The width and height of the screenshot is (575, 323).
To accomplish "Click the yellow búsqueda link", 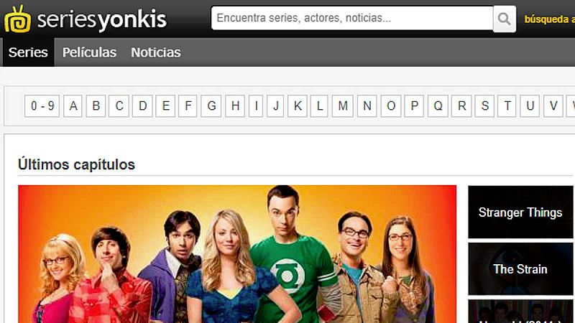I will tap(549, 19).
